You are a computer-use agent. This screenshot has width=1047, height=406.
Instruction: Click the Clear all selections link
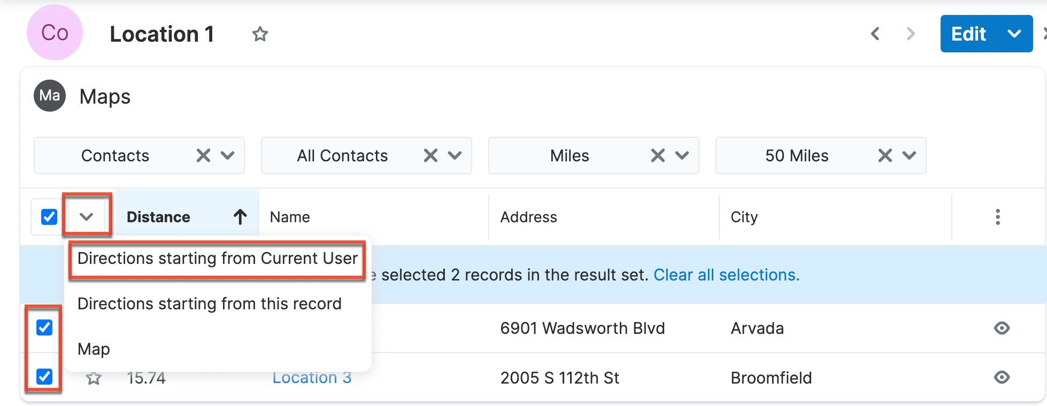pyautogui.click(x=726, y=275)
